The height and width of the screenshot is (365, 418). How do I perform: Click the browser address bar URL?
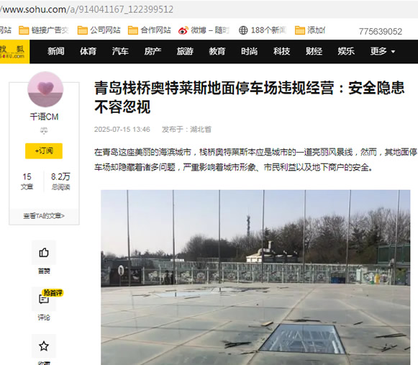coord(86,9)
